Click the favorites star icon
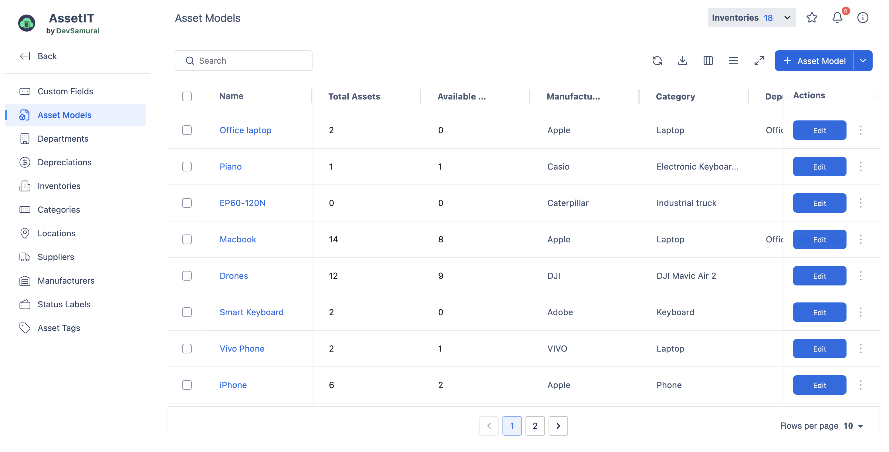 (x=812, y=18)
